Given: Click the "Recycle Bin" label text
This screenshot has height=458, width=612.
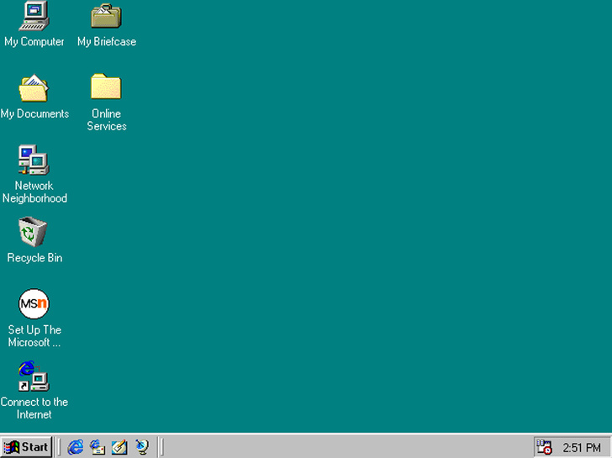Looking at the screenshot, I should point(34,258).
